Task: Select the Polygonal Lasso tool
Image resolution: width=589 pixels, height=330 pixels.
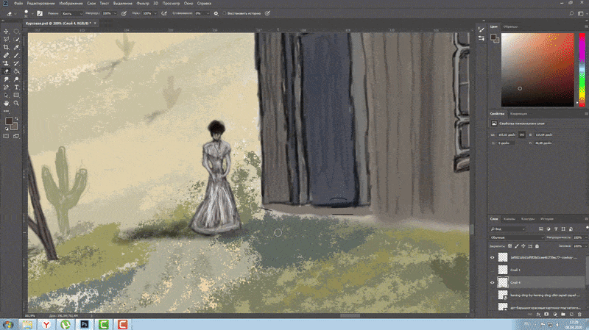Action: [6, 40]
